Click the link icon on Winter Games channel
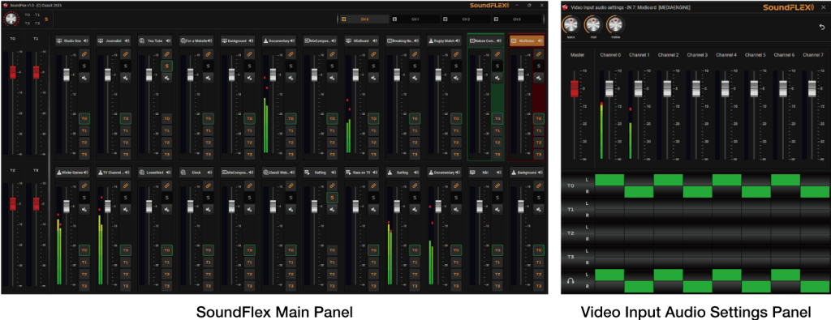This screenshot has width=831, height=320. (x=84, y=186)
